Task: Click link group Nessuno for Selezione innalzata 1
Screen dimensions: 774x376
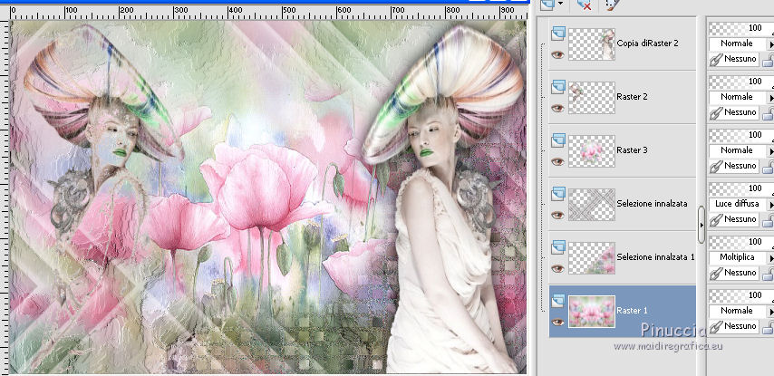Action: tap(733, 273)
